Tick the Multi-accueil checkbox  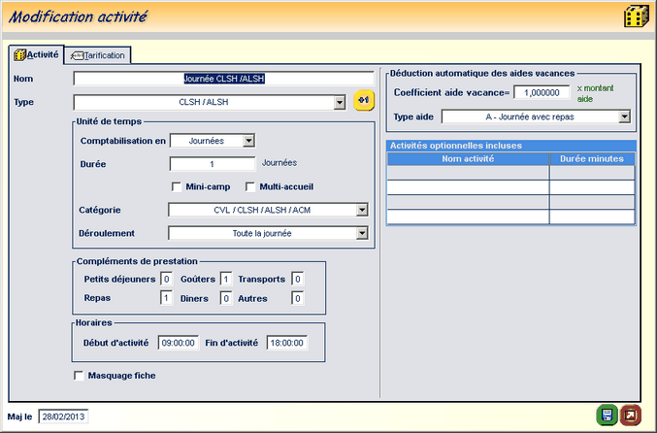click(x=250, y=186)
